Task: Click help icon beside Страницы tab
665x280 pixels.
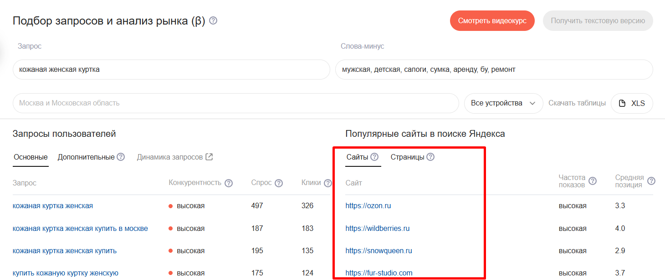Action: point(430,157)
